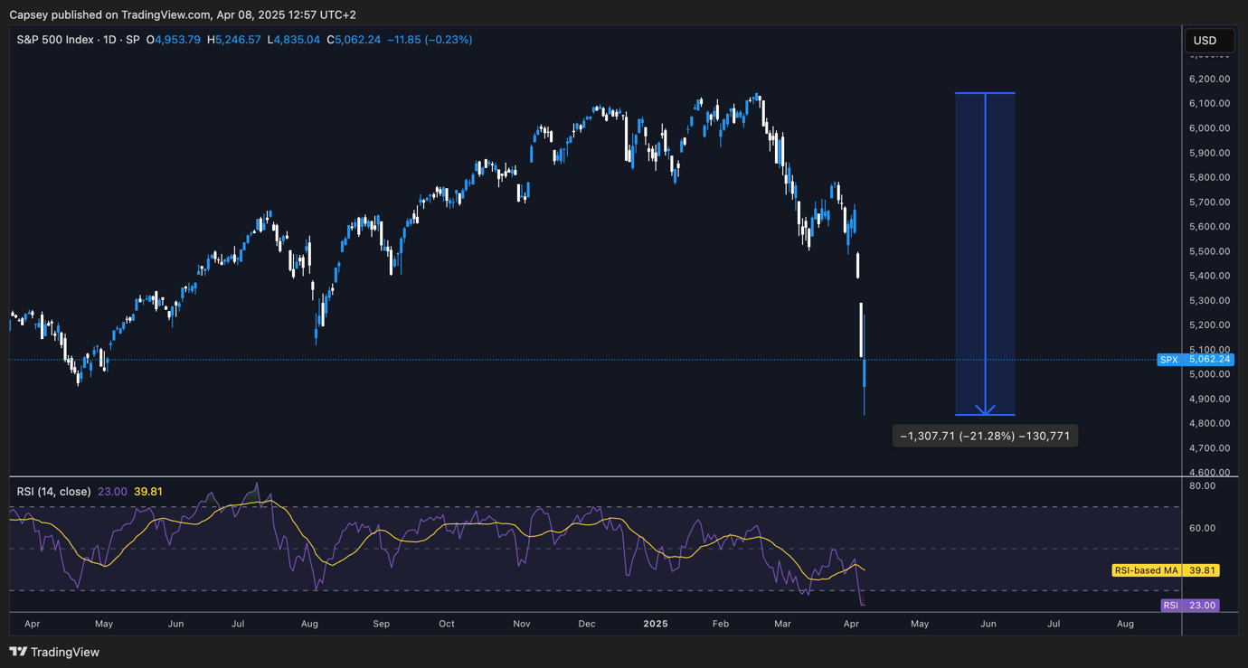Click the TradingView logo icon
Viewport: 1248px width, 668px height.
click(18, 652)
